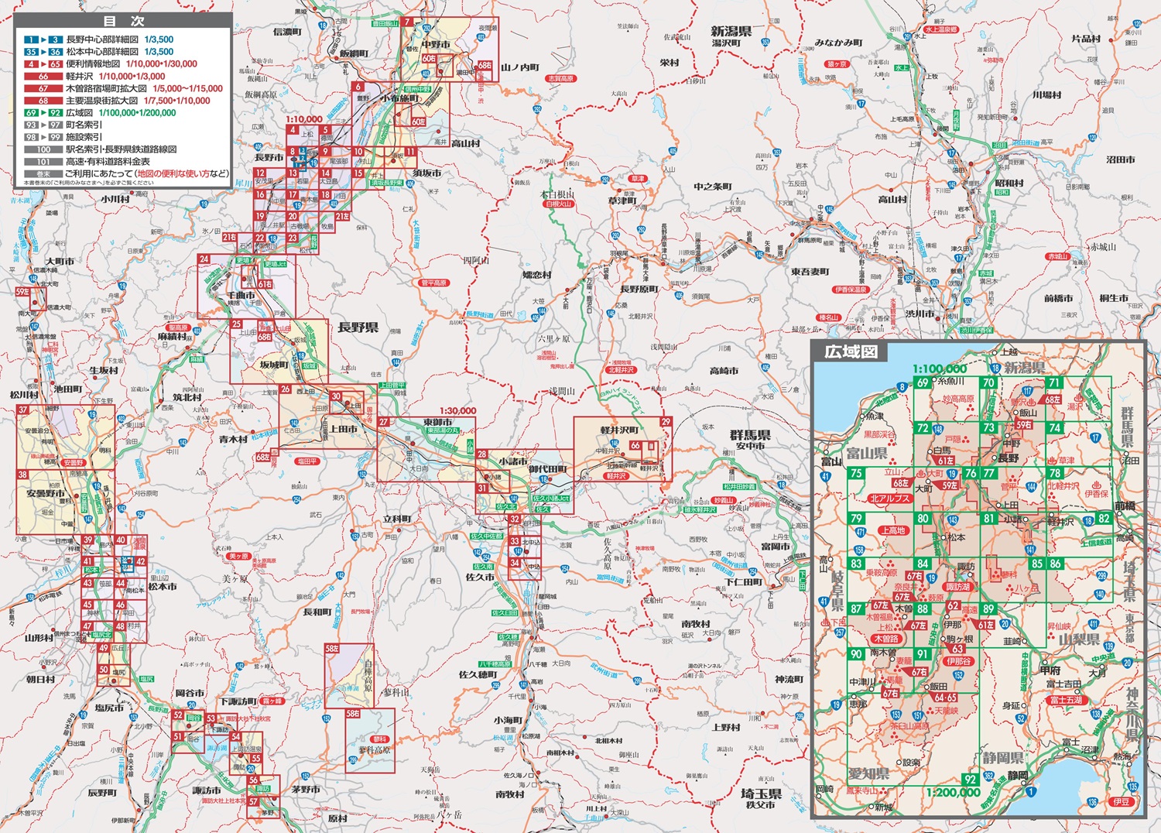Click the 軽井沢町 town label
This screenshot has width=1161, height=833.
(x=619, y=430)
